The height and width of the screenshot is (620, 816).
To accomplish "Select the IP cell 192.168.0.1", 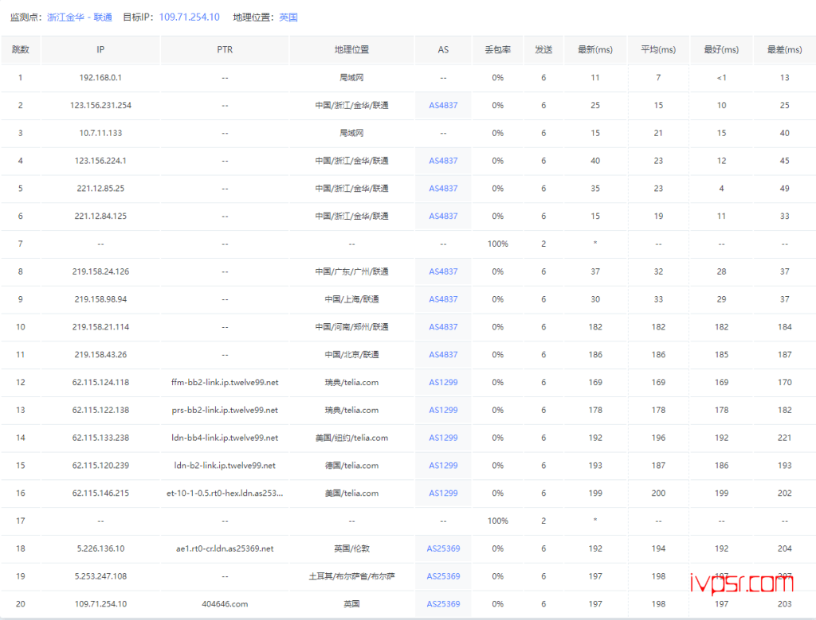I will pos(100,78).
